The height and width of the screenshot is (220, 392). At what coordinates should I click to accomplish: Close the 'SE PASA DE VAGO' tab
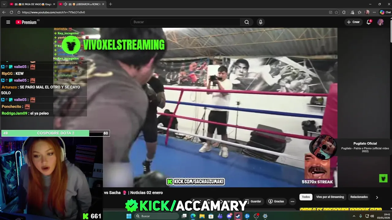coord(54,4)
